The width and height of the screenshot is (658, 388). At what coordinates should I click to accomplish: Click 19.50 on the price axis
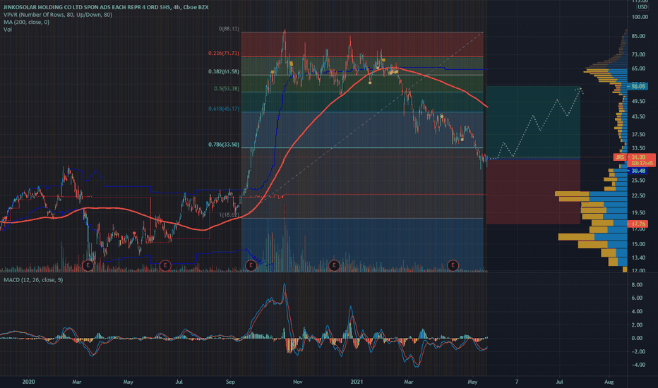coord(638,213)
